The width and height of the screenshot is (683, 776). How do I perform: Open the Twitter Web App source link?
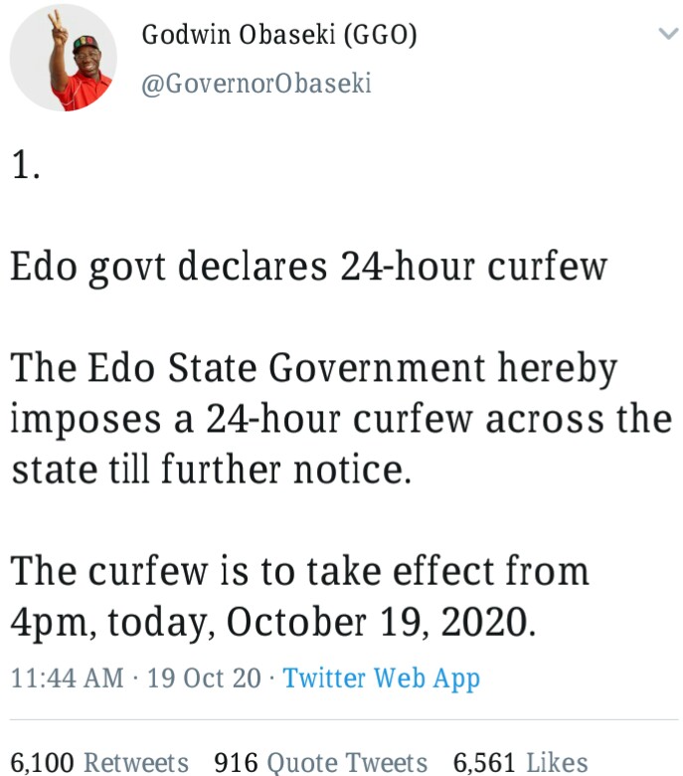381,679
